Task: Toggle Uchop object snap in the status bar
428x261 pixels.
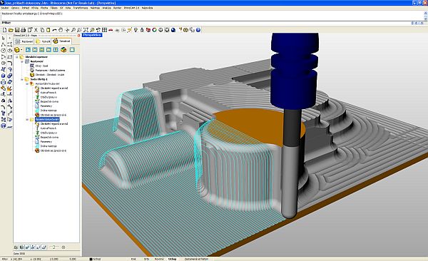Action: coord(172,259)
